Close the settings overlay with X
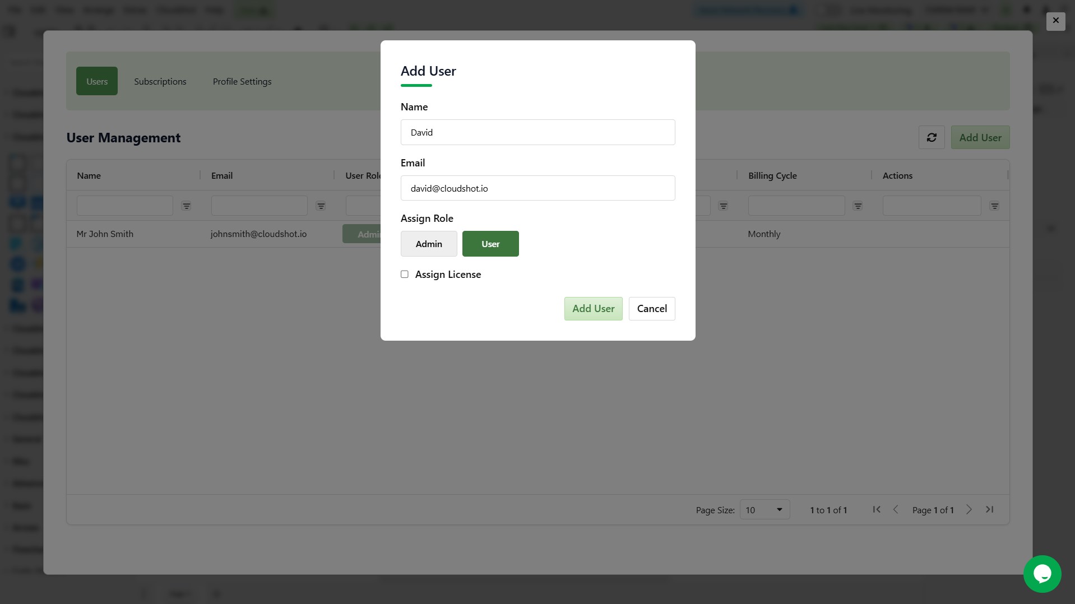 (x=1055, y=21)
